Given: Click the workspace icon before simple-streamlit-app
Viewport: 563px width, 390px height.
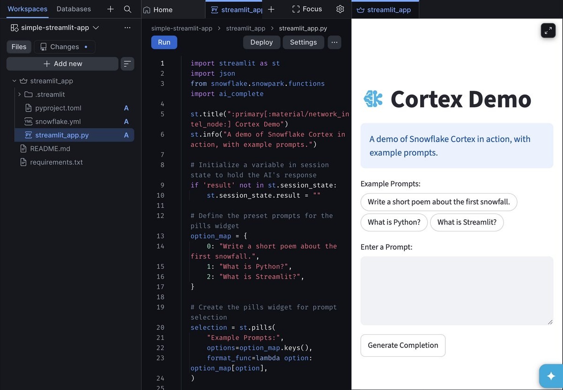Looking at the screenshot, I should click(x=15, y=28).
